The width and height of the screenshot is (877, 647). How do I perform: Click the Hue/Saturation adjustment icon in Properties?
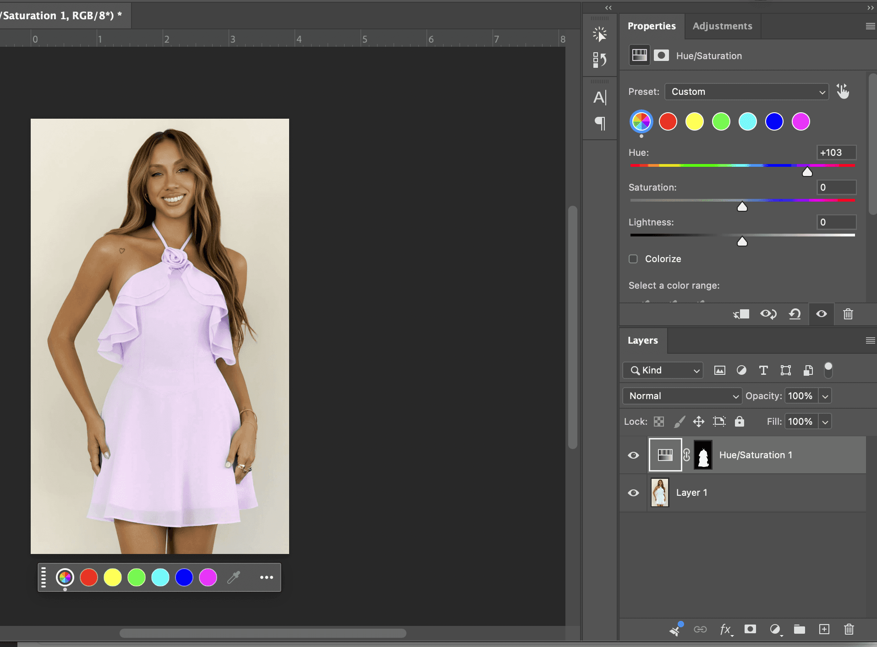[639, 55]
